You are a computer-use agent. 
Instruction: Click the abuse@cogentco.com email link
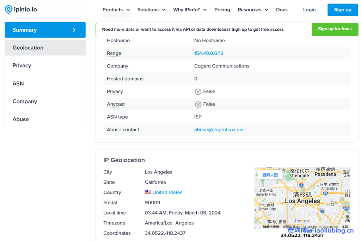[219, 130]
